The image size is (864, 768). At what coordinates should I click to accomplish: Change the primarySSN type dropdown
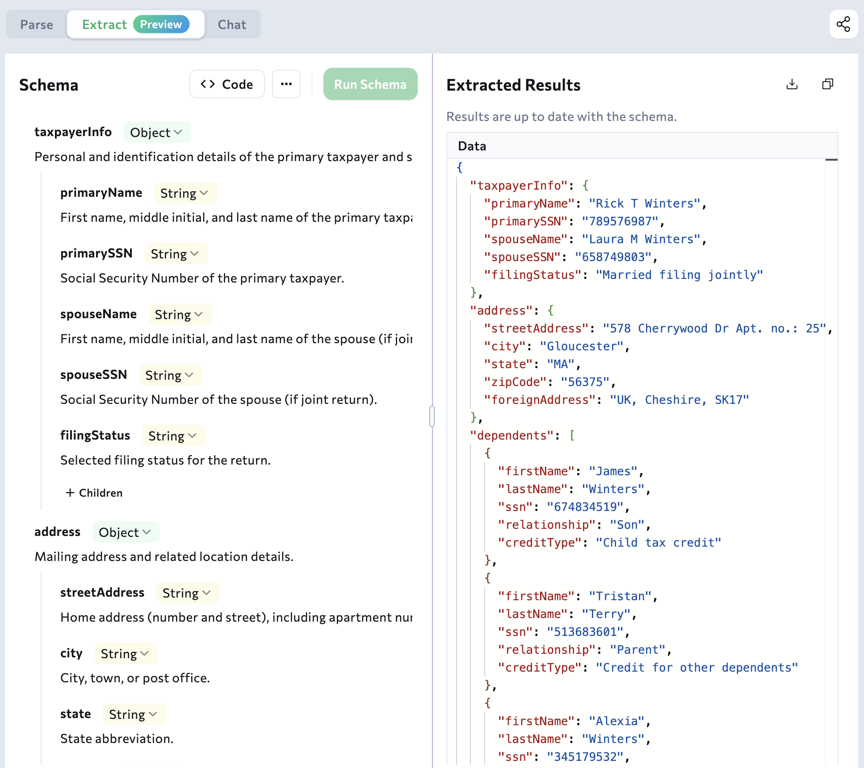pyautogui.click(x=175, y=254)
